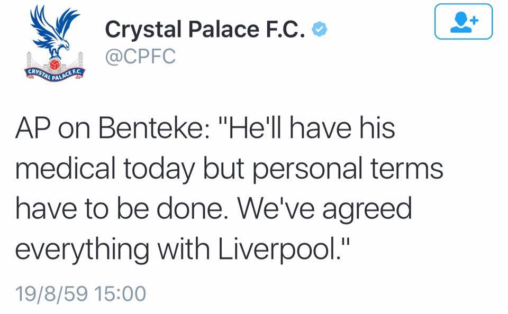
Task: Click the follow user icon button
Action: pos(464,22)
